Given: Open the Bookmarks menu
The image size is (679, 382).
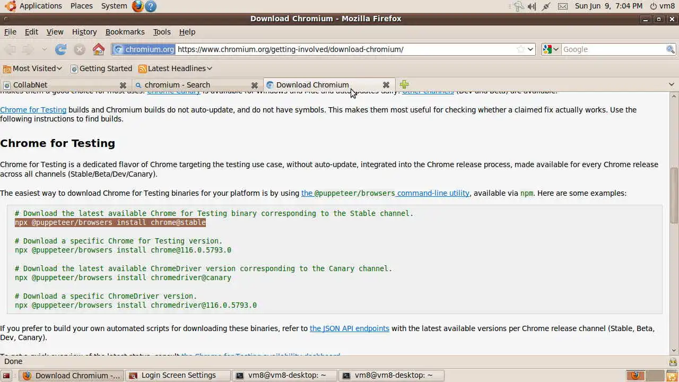Looking at the screenshot, I should click(x=125, y=32).
